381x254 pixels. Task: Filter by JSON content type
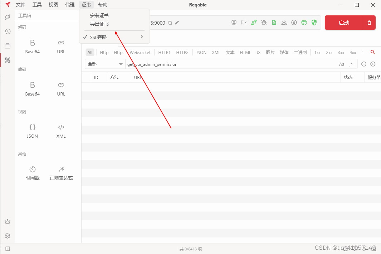pos(201,52)
